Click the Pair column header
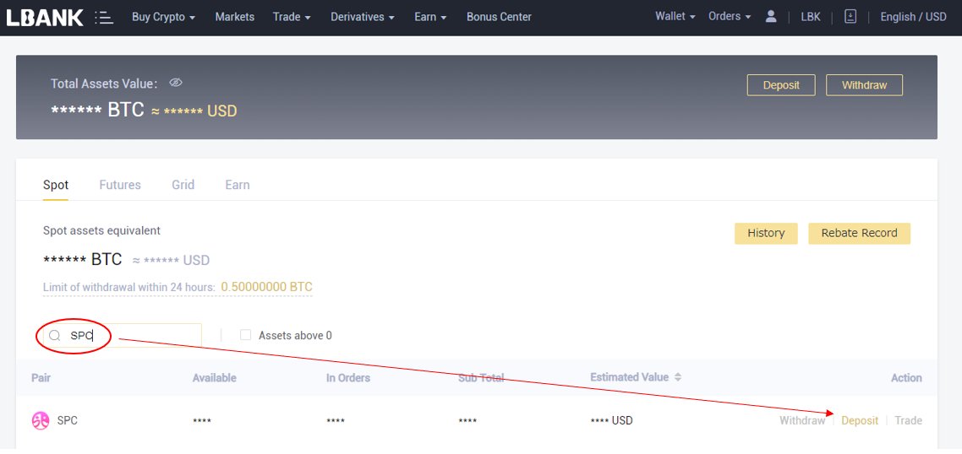The image size is (962, 454). pos(41,378)
